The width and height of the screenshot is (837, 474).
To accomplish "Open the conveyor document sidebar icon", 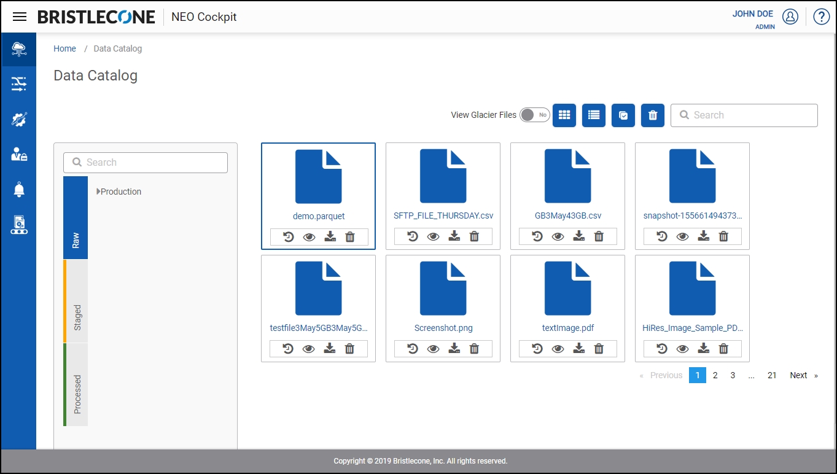I will tap(19, 225).
